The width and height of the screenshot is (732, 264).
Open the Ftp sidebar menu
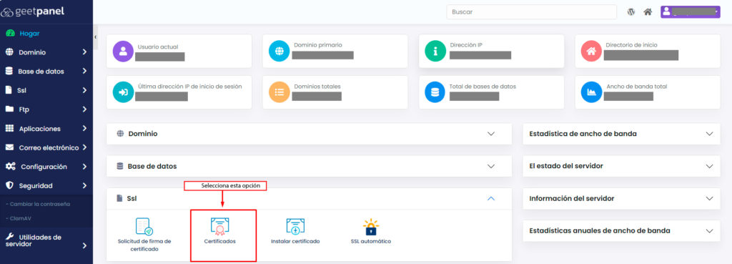[x=46, y=109]
